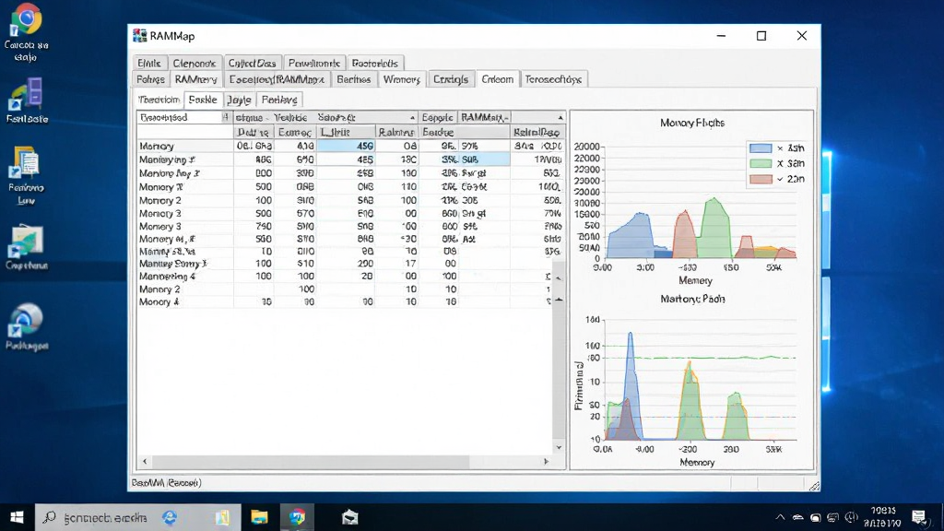
Task: Click the vertical scrollbar down arrow
Action: pos(559,447)
